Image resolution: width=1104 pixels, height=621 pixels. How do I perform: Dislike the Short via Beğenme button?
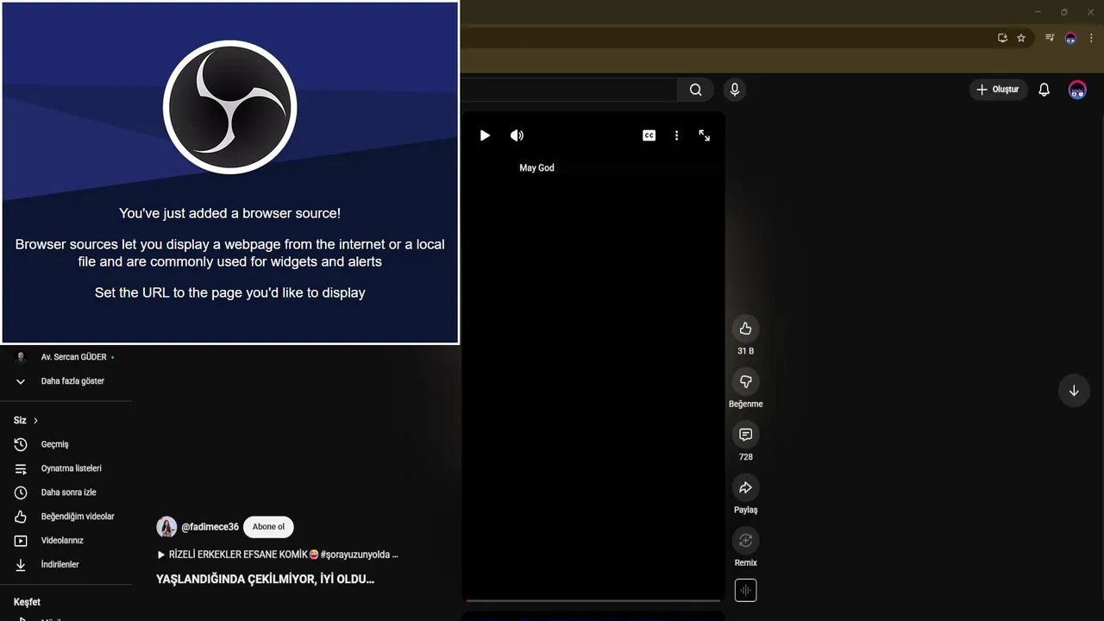pyautogui.click(x=746, y=381)
